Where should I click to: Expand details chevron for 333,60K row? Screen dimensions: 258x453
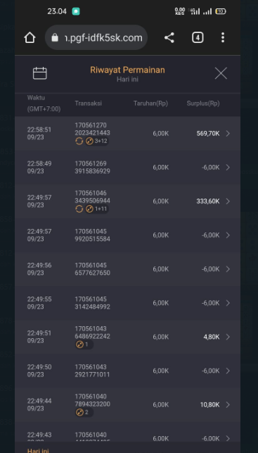[228, 201]
